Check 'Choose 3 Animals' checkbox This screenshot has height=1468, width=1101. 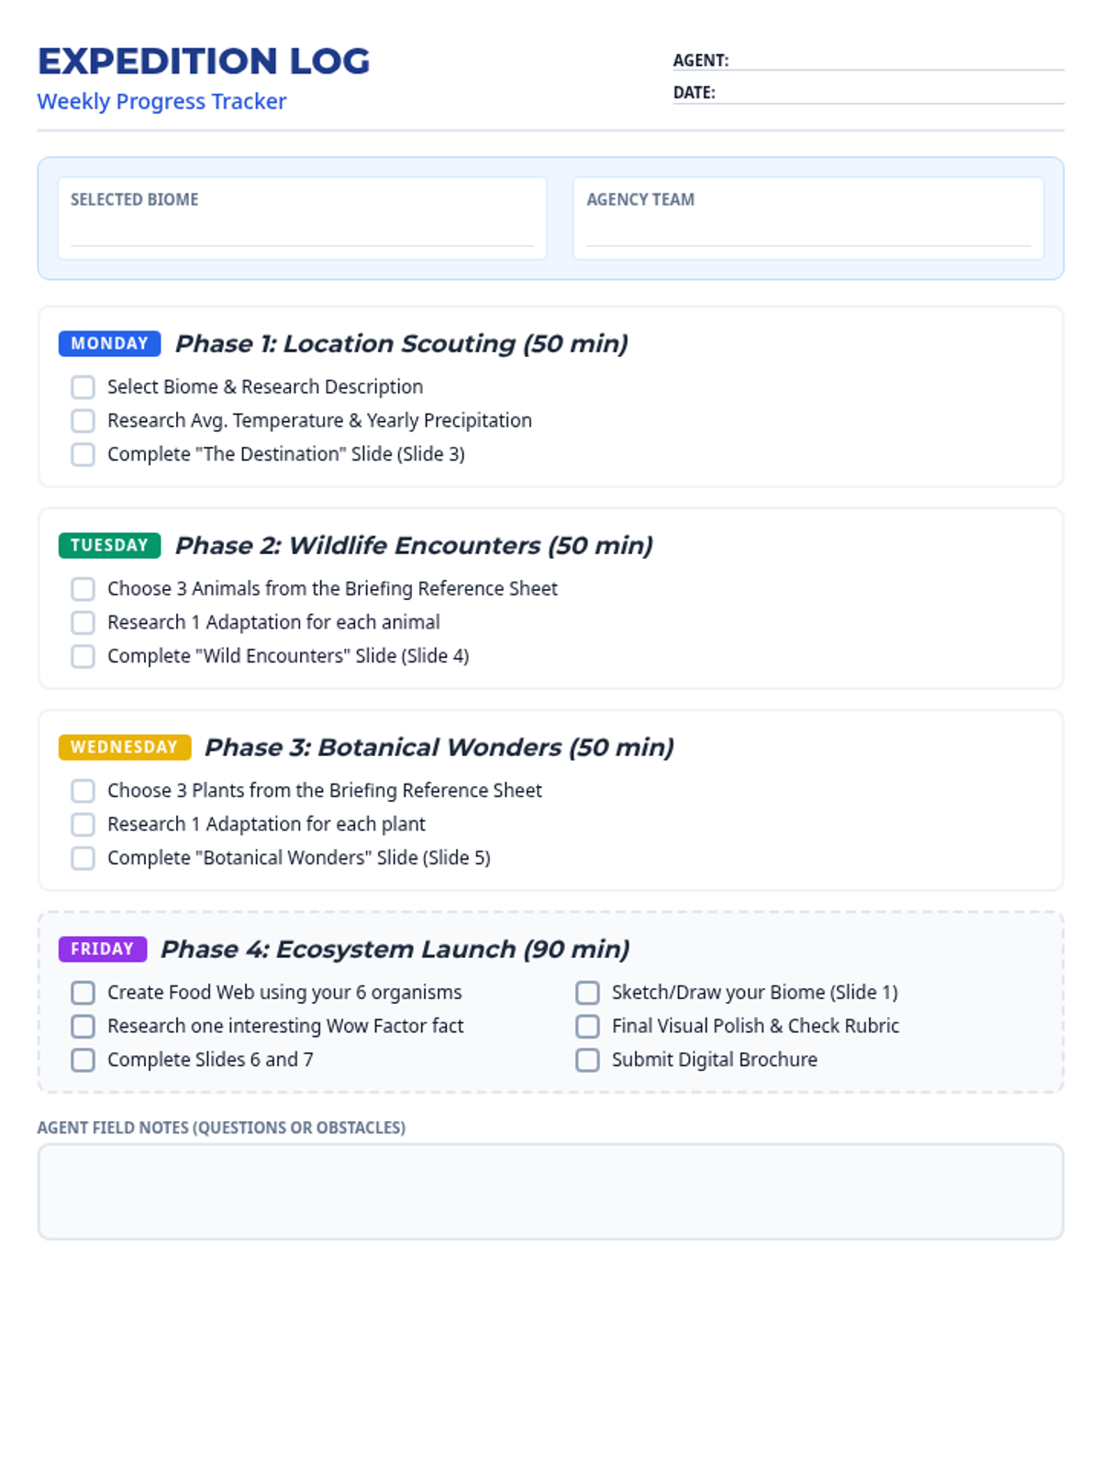(x=83, y=589)
